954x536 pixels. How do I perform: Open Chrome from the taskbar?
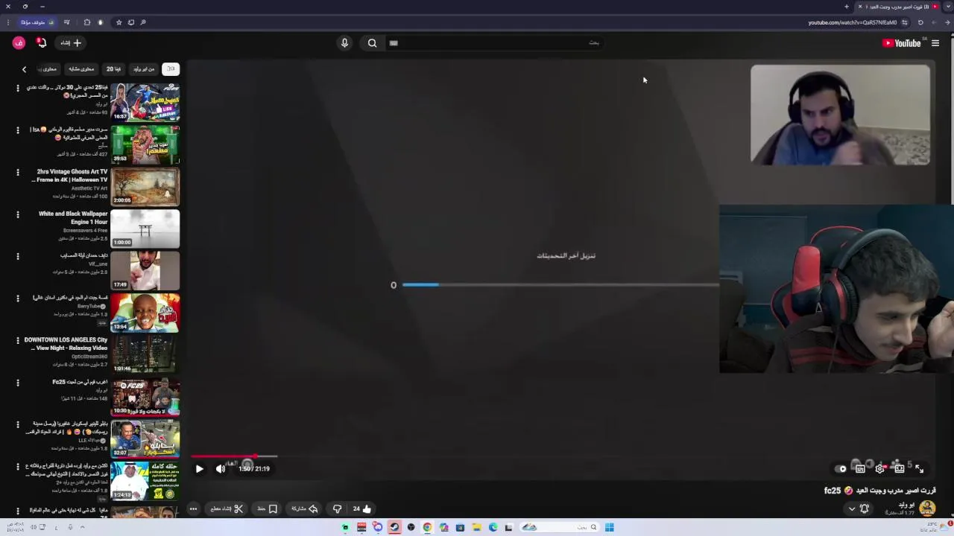(427, 527)
